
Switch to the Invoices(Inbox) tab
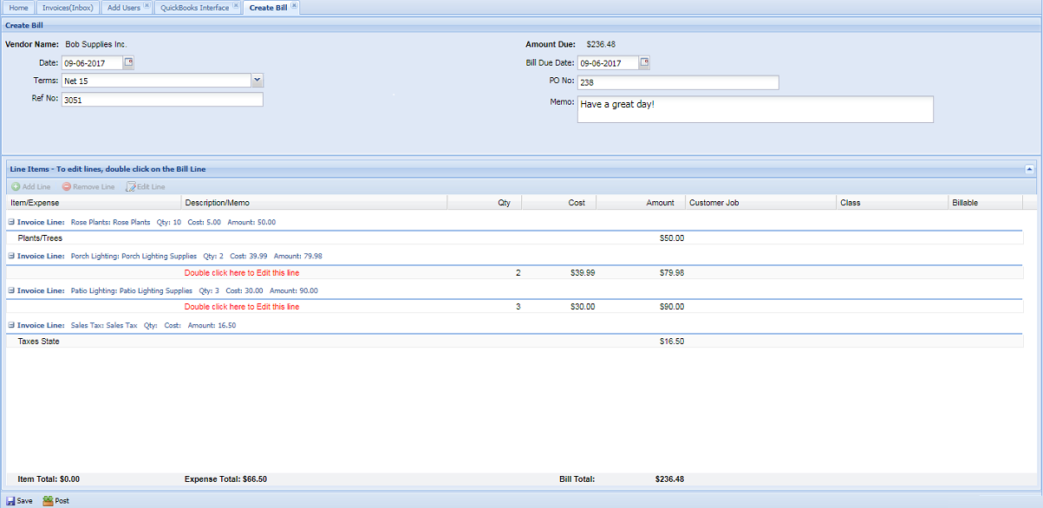point(68,8)
